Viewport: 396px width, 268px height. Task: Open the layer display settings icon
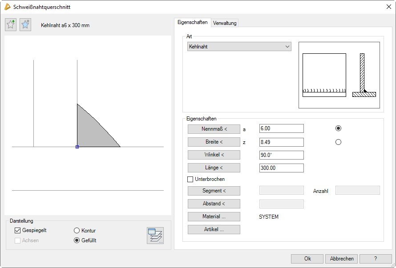click(155, 236)
